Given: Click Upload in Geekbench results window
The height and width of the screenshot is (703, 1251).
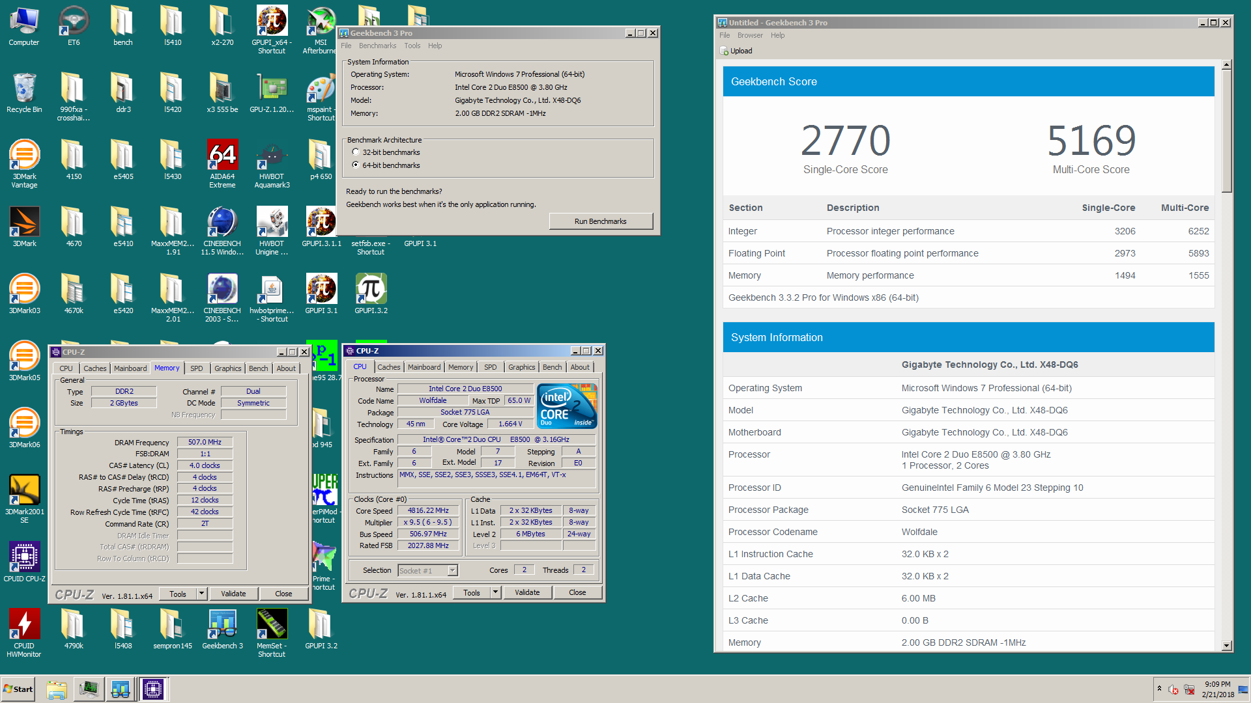Looking at the screenshot, I should point(736,51).
